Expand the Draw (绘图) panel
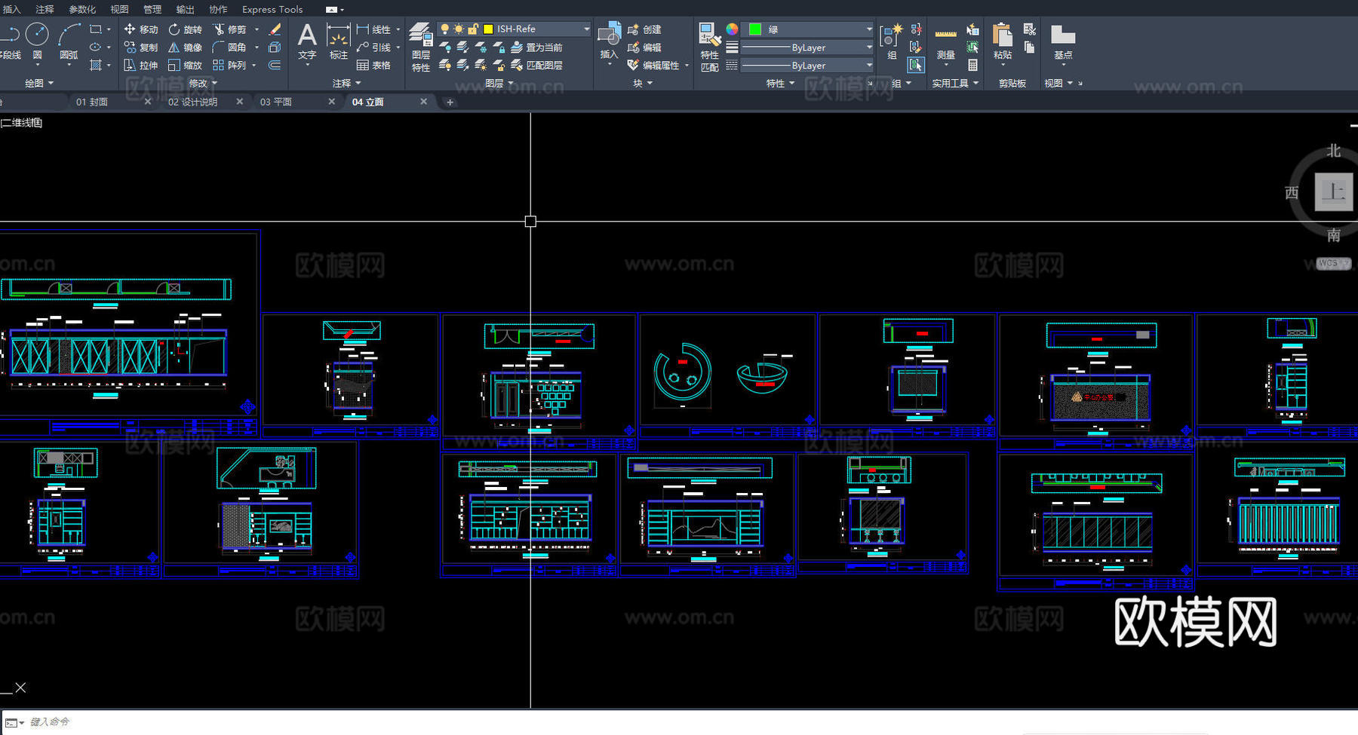The width and height of the screenshot is (1358, 735). (39, 83)
